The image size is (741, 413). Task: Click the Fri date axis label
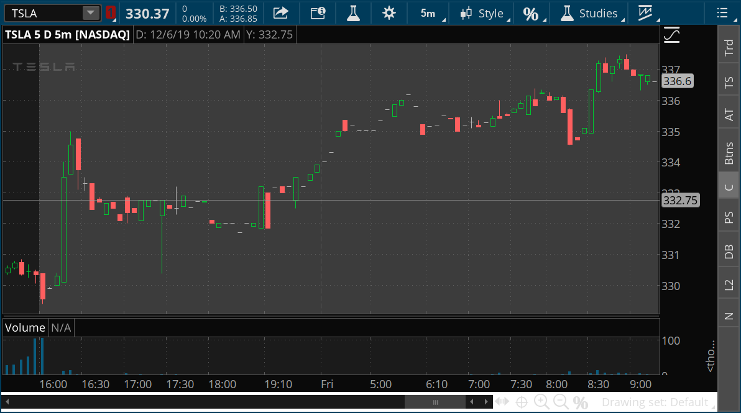(327, 384)
